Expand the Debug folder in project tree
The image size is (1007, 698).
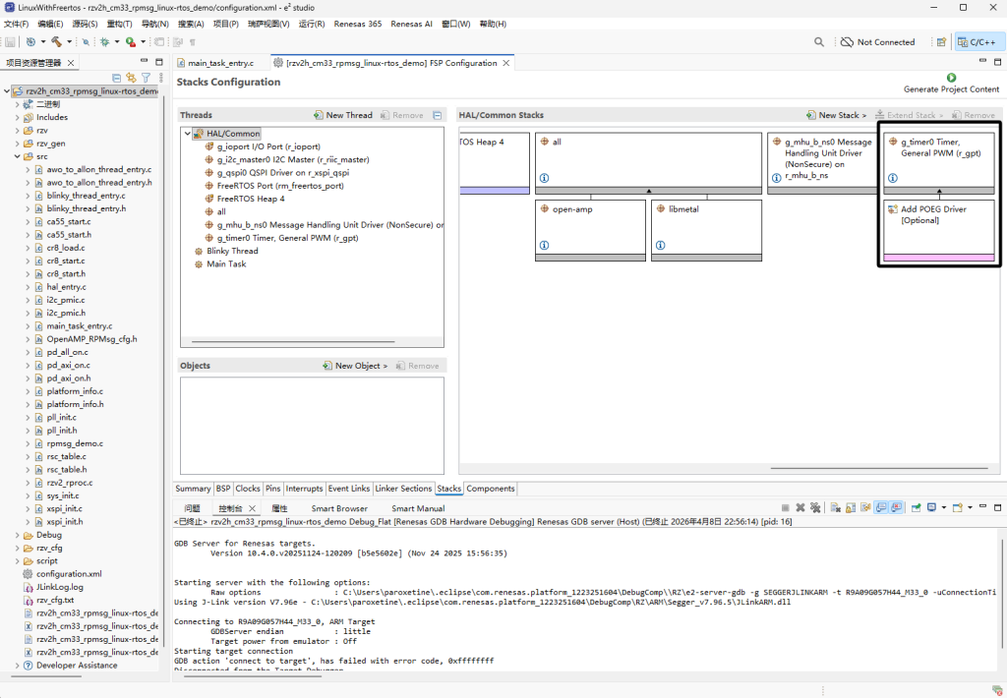[17, 535]
